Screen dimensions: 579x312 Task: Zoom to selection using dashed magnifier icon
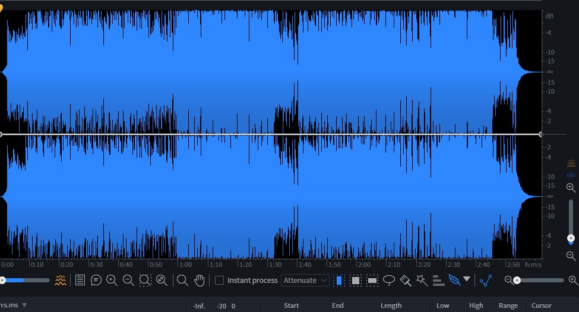pos(145,281)
